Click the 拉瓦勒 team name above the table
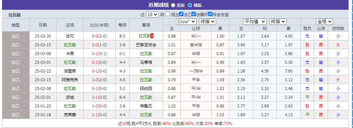The width and height of the screenshot is (353, 128). (14, 15)
